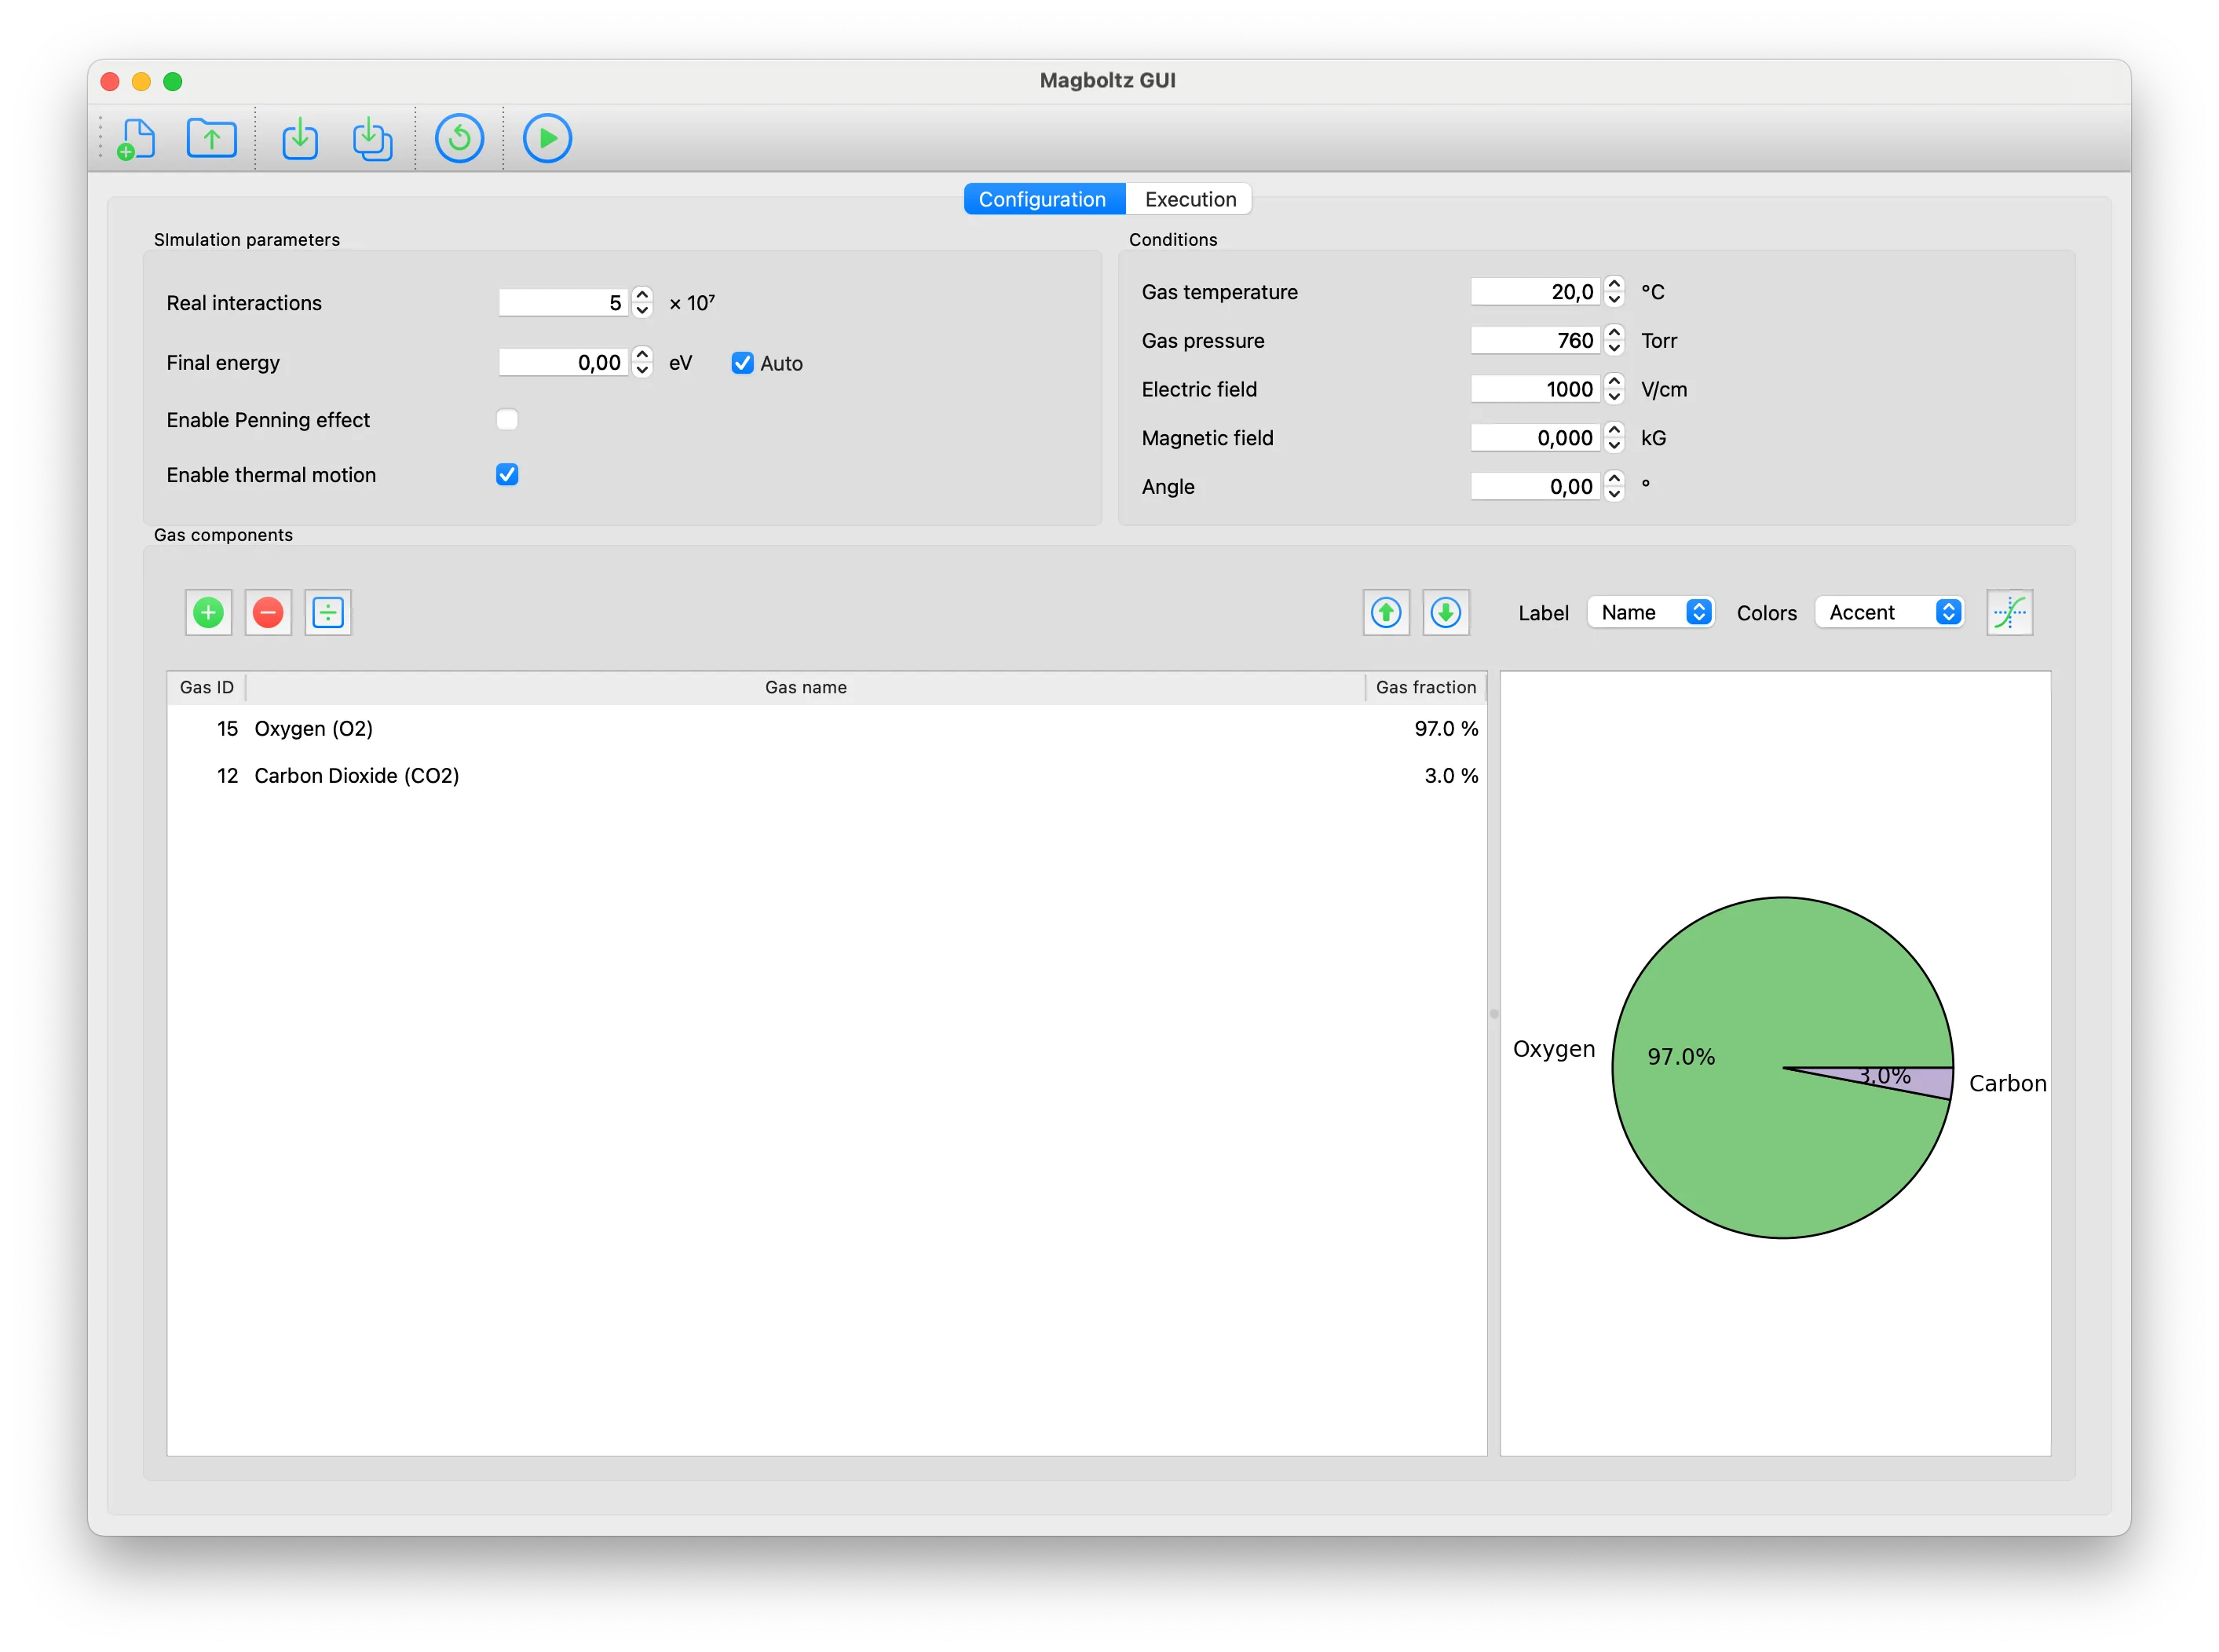Select the Carbon Dioxide (CO2) row

pos(827,776)
